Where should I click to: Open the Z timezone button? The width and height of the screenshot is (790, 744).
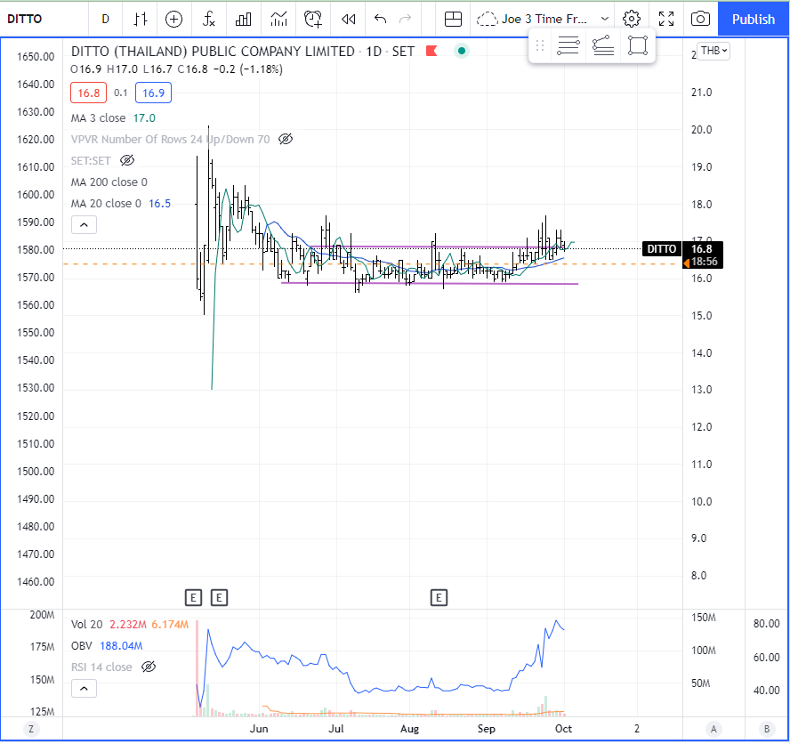(x=31, y=729)
